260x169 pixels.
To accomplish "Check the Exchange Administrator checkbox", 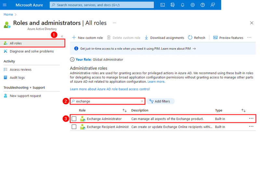I will (74, 119).
